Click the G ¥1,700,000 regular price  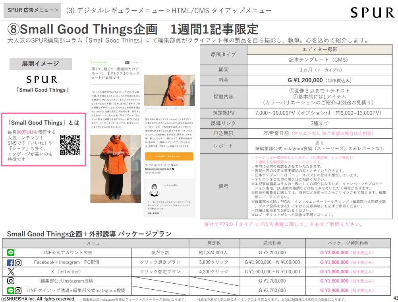coord(272,281)
